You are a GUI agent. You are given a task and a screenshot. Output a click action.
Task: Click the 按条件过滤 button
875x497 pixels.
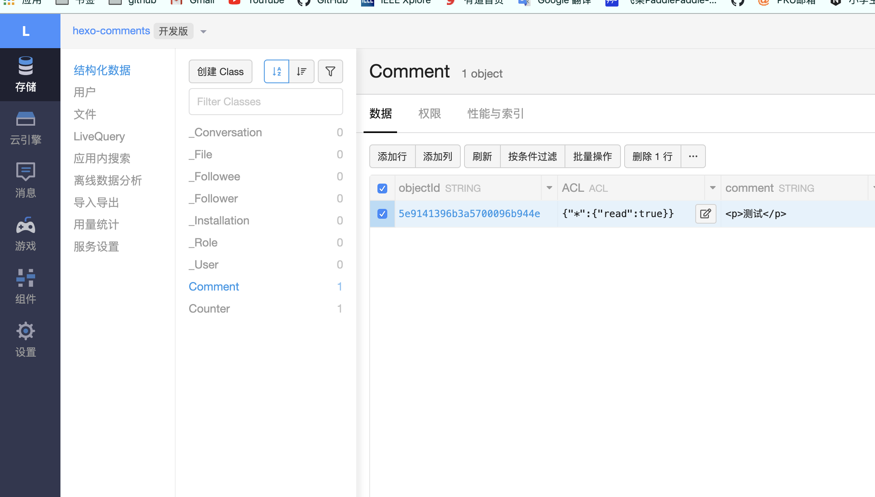(532, 156)
